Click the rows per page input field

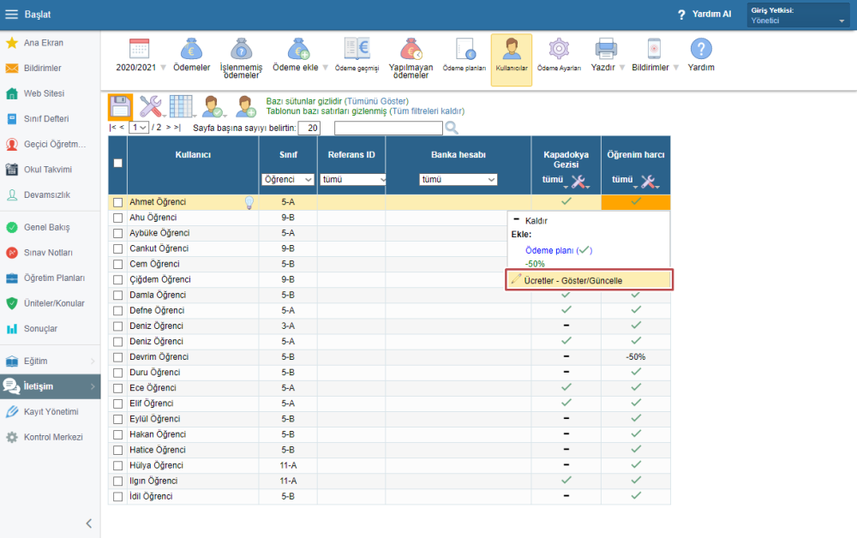pyautogui.click(x=309, y=128)
